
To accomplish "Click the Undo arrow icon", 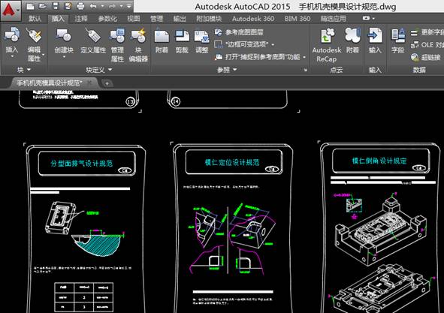I will (93, 6).
